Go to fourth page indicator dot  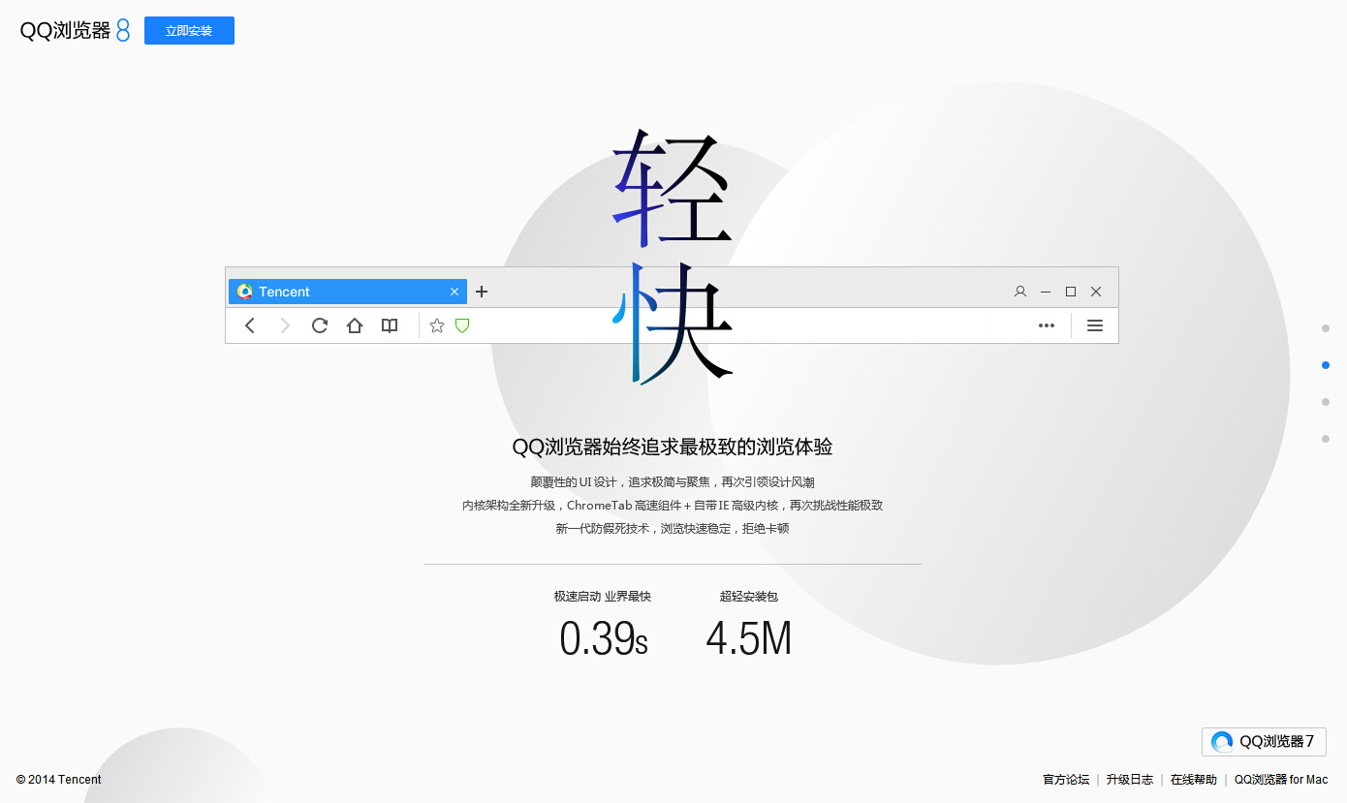[x=1326, y=439]
